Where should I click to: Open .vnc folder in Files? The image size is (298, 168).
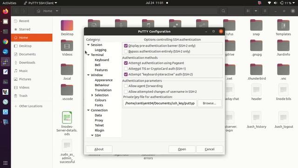[x=283, y=72]
